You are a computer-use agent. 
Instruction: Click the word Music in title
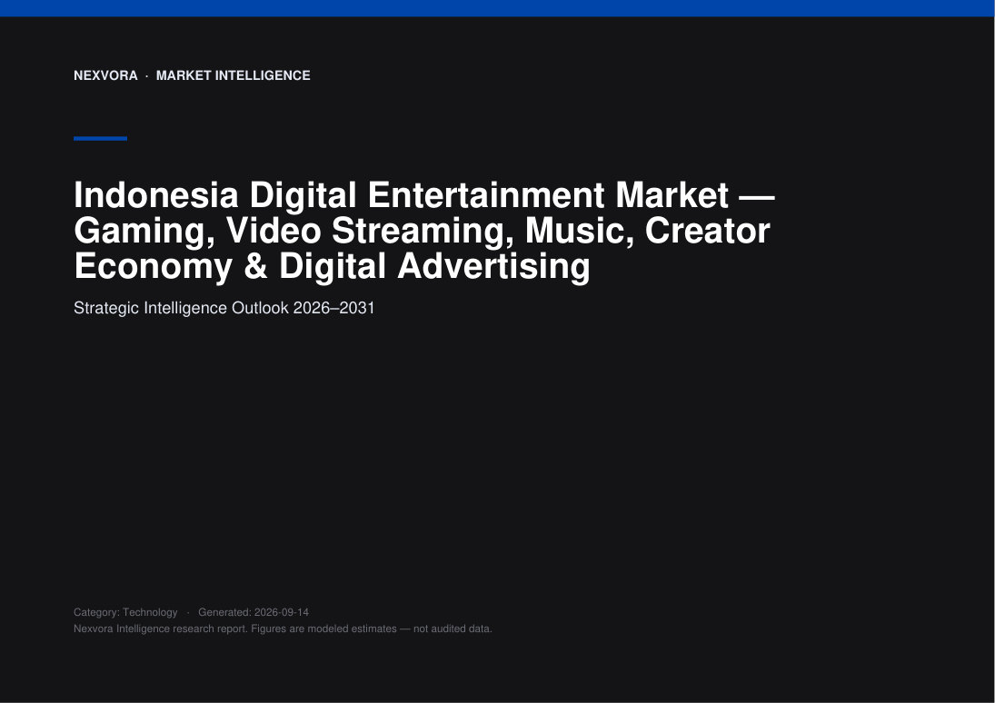click(580, 231)
